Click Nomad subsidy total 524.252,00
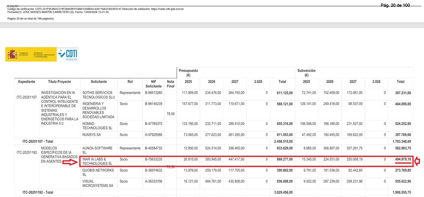424x197 pixels. pyautogui.click(x=403, y=123)
